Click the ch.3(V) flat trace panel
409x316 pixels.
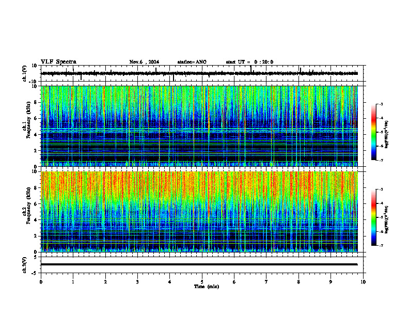203,265
